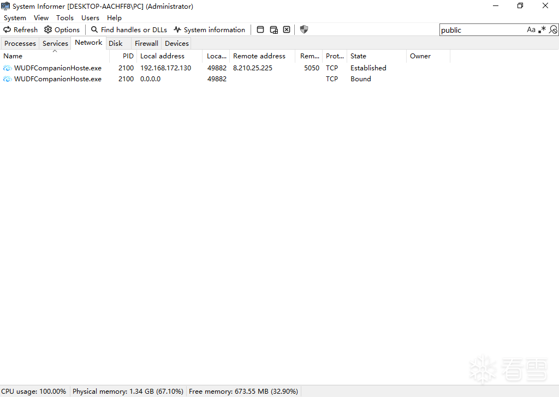Switch to the Processes tab

(x=20, y=44)
